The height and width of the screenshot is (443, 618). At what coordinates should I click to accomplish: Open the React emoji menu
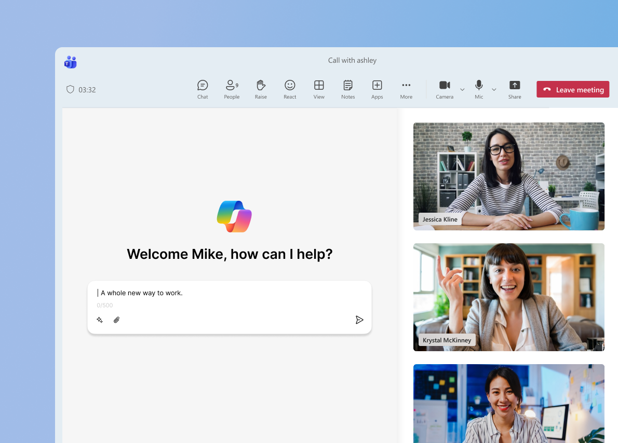pyautogui.click(x=290, y=89)
